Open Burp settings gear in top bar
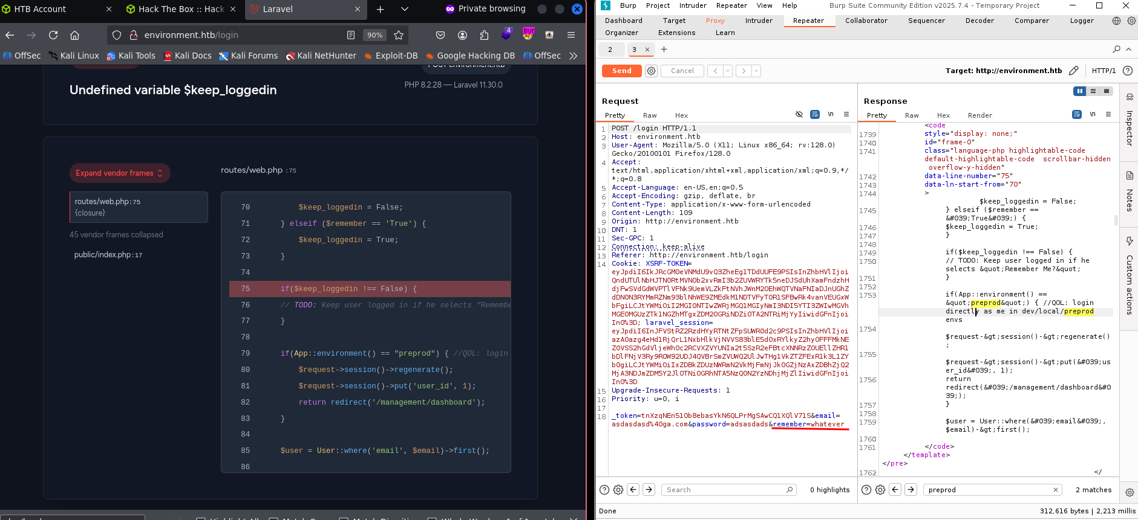 coord(1131,21)
